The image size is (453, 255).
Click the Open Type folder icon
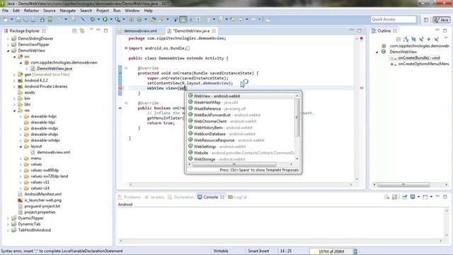154,19
